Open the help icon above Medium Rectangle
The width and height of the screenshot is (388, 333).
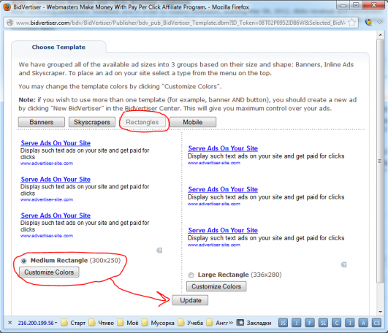(x=159, y=250)
